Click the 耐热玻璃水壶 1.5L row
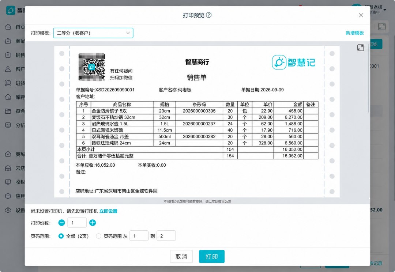The width and height of the screenshot is (395, 272). click(x=197, y=124)
